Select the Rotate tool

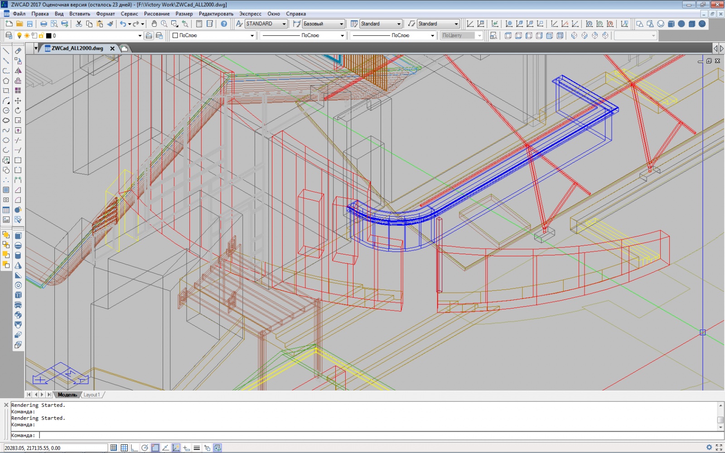pyautogui.click(x=18, y=111)
